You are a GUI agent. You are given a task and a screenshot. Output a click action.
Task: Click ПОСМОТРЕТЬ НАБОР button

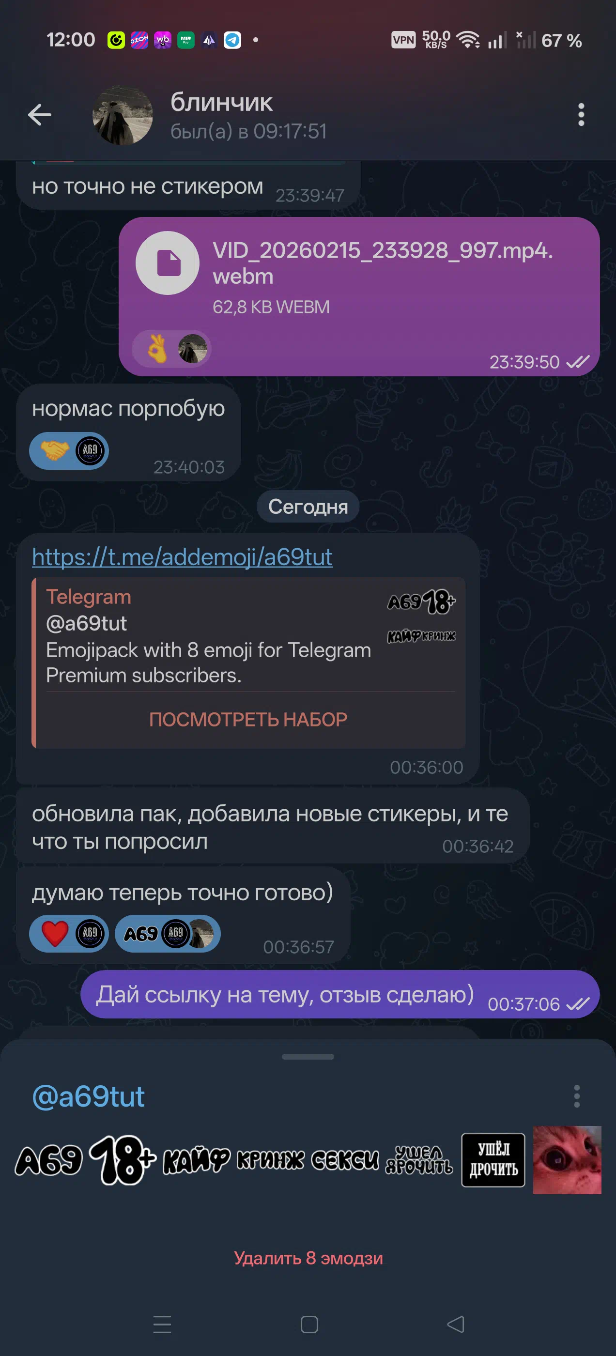[248, 719]
